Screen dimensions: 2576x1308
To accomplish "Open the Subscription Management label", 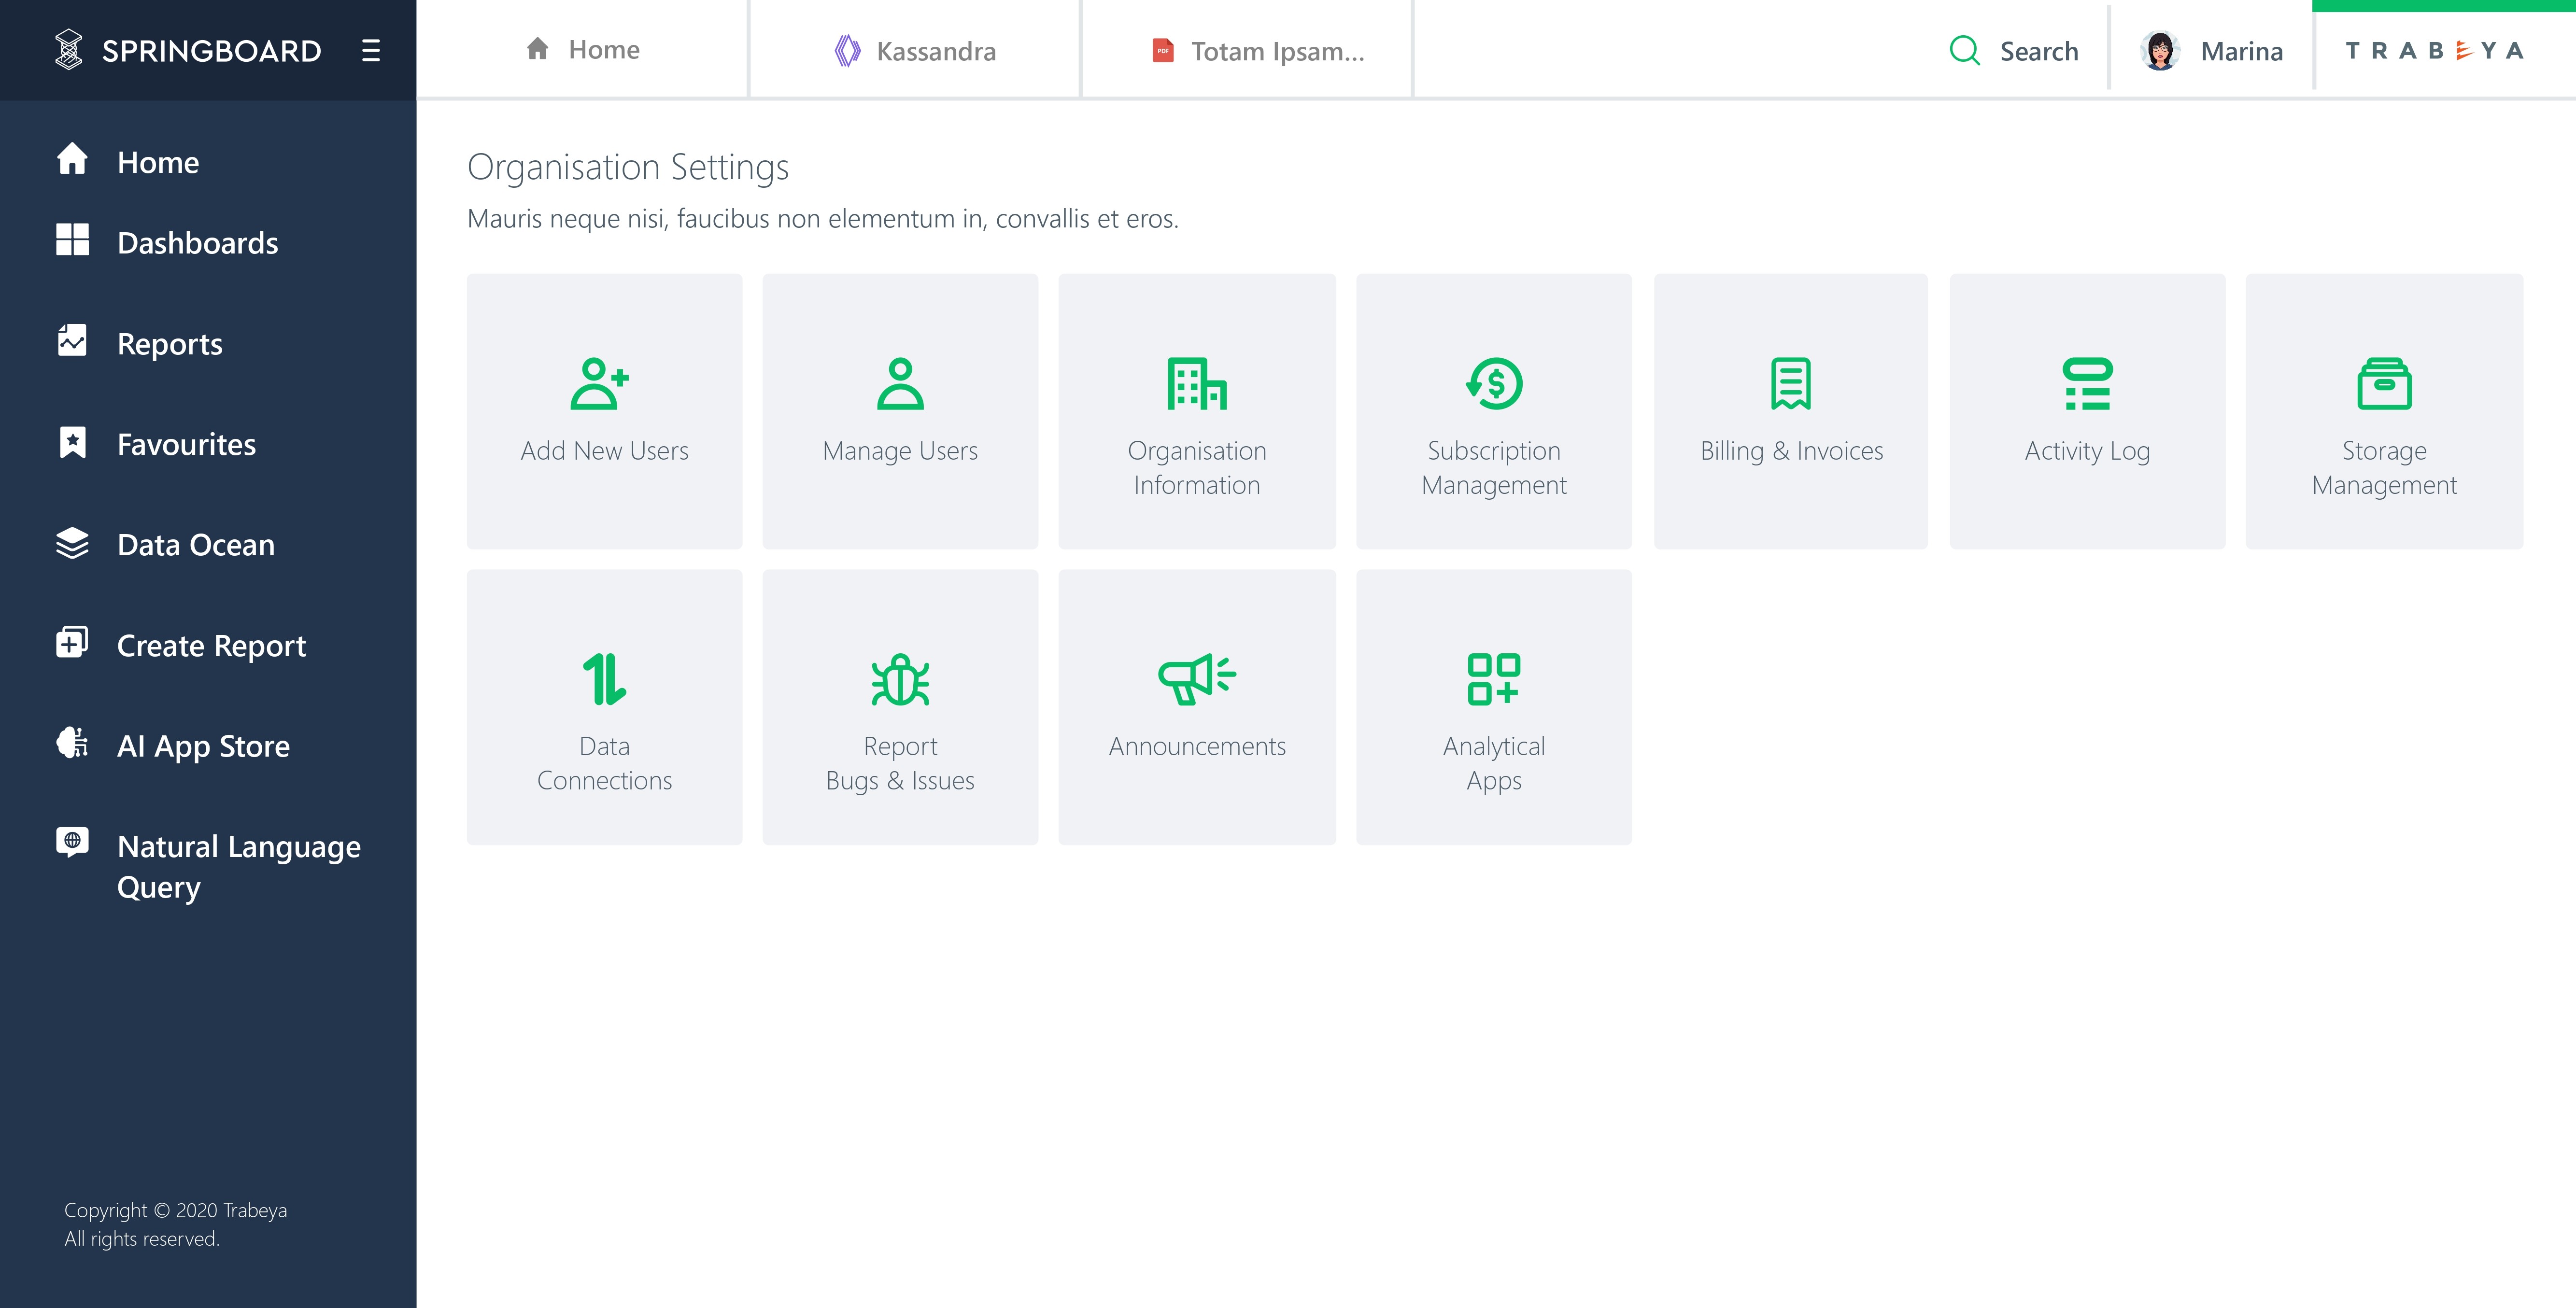I will (x=1494, y=468).
